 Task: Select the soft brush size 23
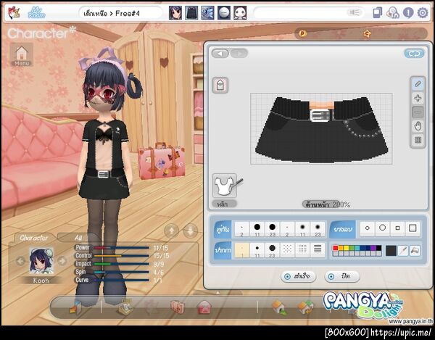pyautogui.click(x=318, y=229)
